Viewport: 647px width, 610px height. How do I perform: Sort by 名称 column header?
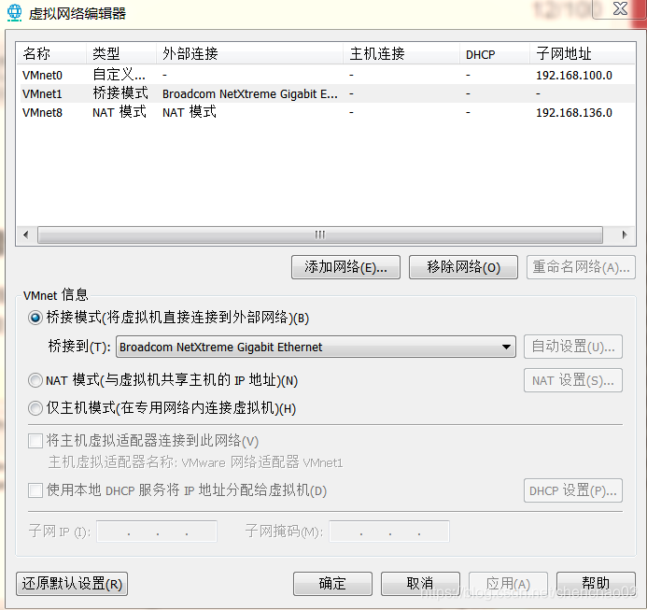pyautogui.click(x=51, y=53)
